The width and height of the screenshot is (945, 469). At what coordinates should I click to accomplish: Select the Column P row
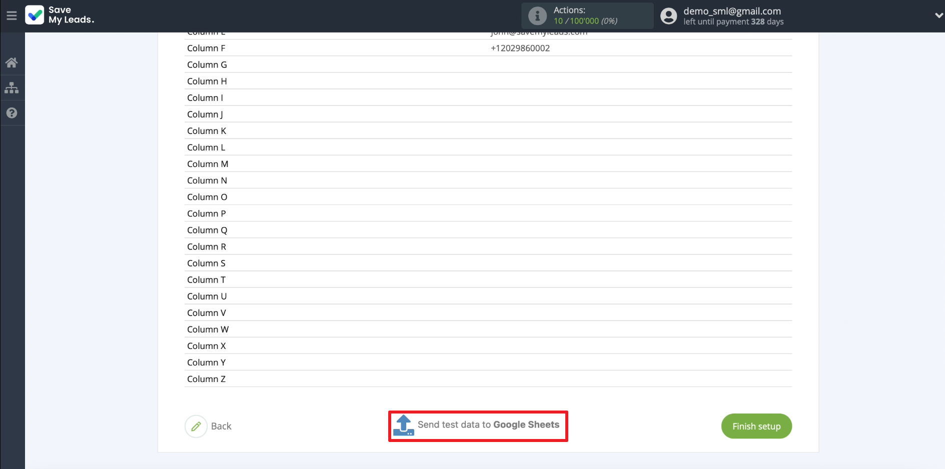tap(488, 213)
